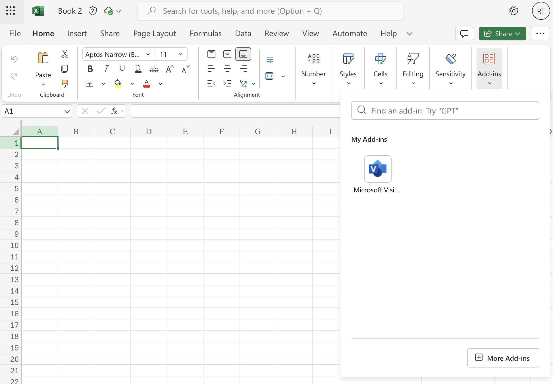This screenshot has width=553, height=384.
Task: Open the fill color dropdown arrow
Action: 132,84
